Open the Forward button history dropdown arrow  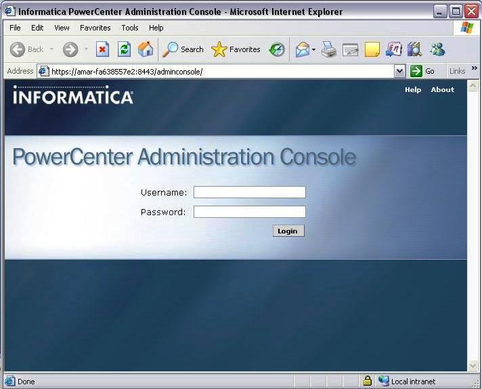(86, 49)
